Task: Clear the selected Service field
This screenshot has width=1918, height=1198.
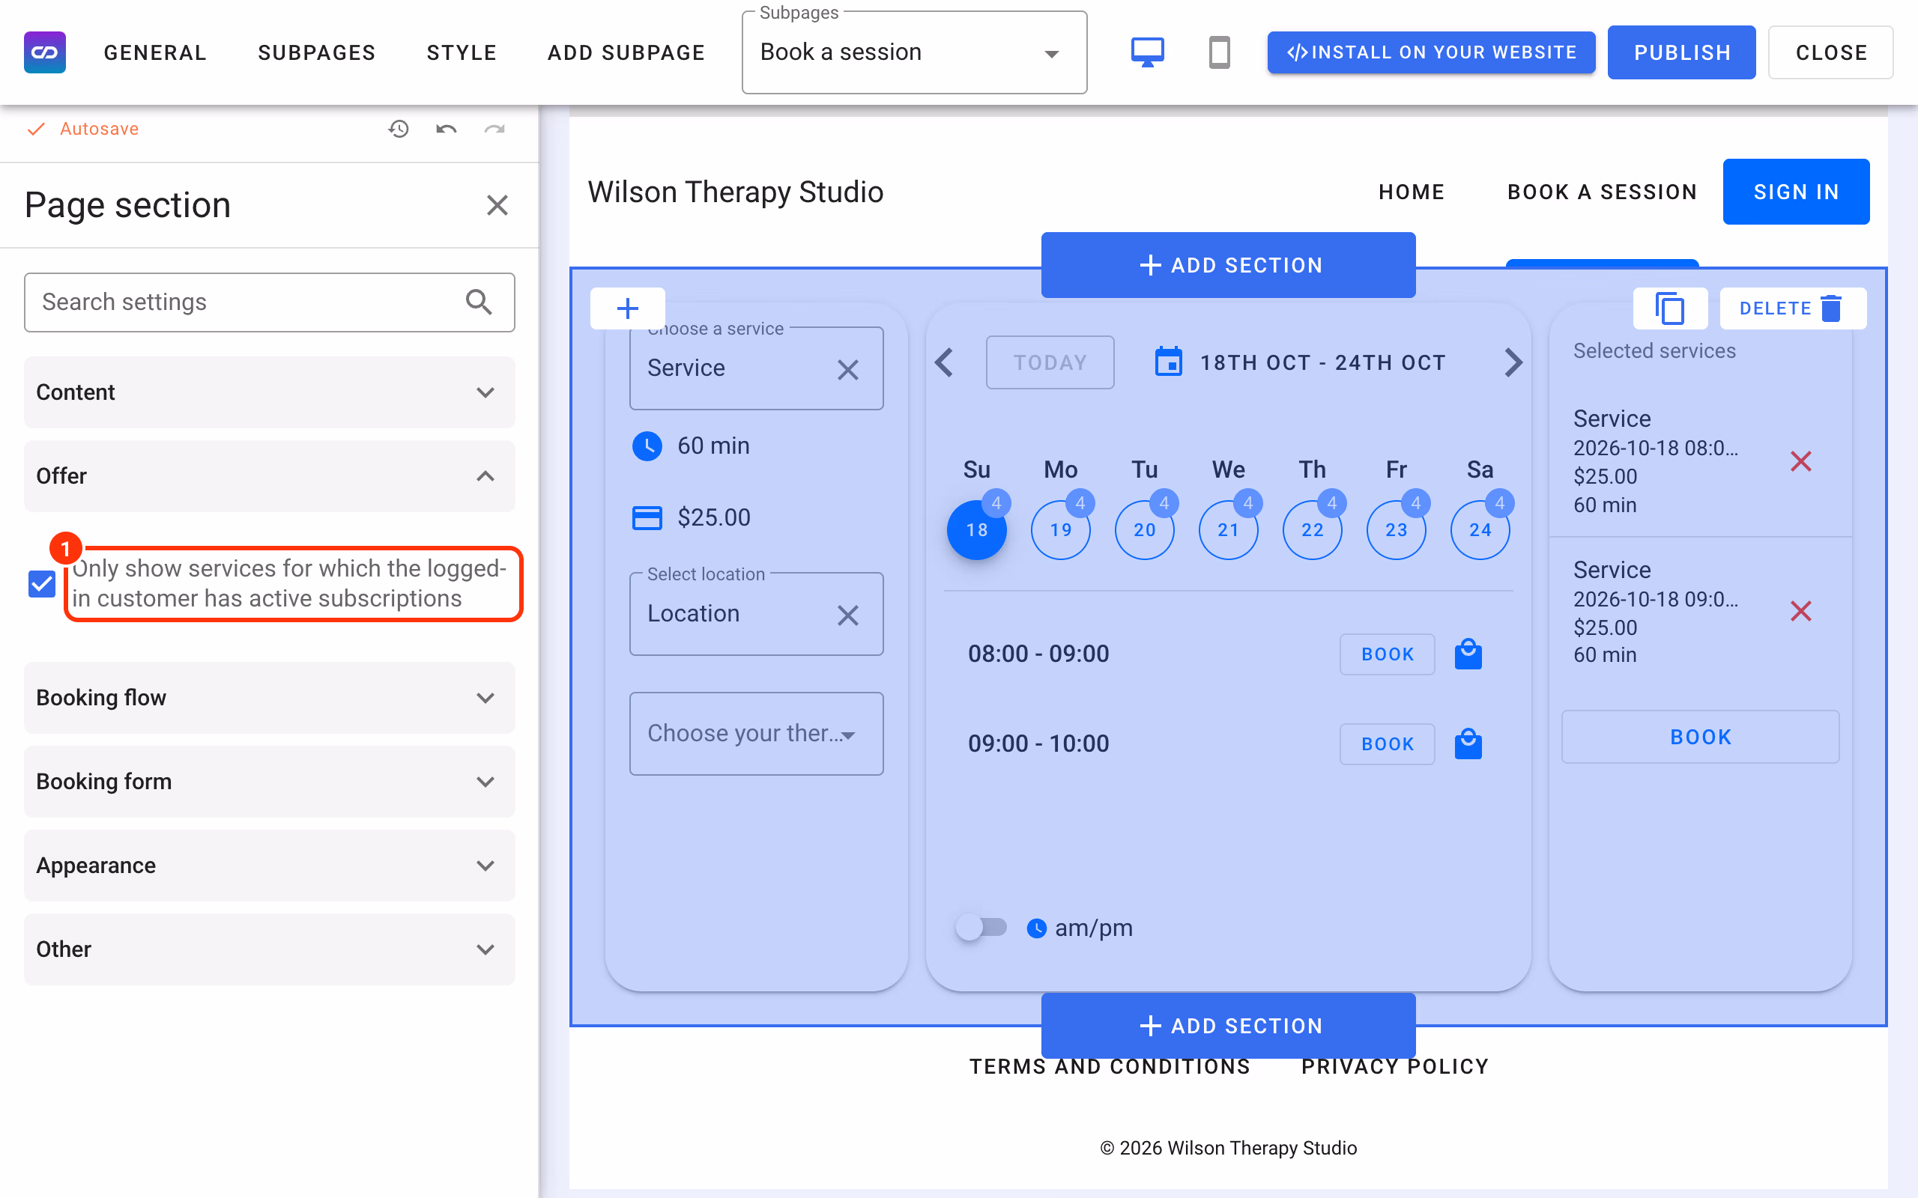Action: point(847,370)
